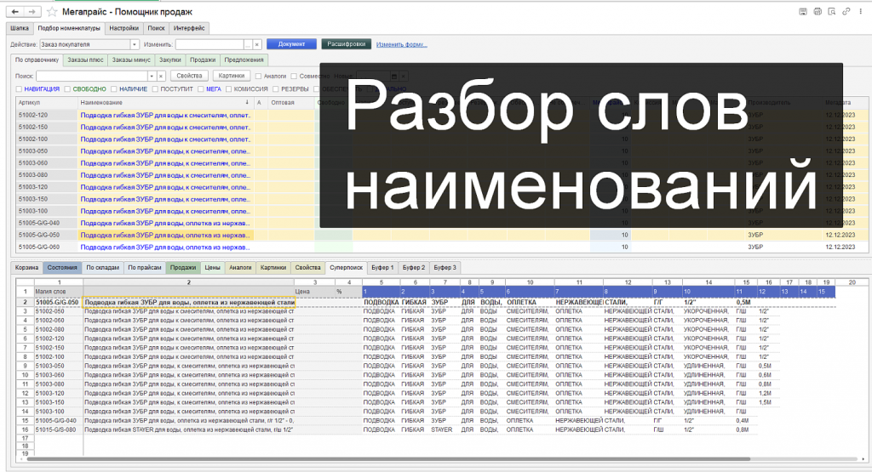Open the lower Аналоги tab
Screen dimensions: 872x472
click(x=240, y=268)
